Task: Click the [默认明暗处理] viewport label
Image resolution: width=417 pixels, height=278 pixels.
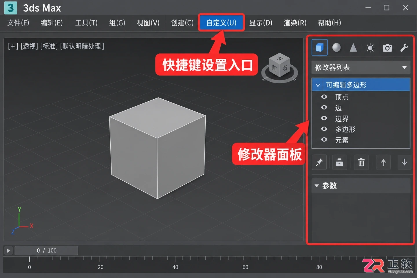Action: tap(82, 46)
